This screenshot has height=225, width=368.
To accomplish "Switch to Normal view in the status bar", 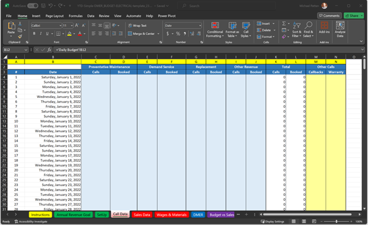I will [294, 222].
